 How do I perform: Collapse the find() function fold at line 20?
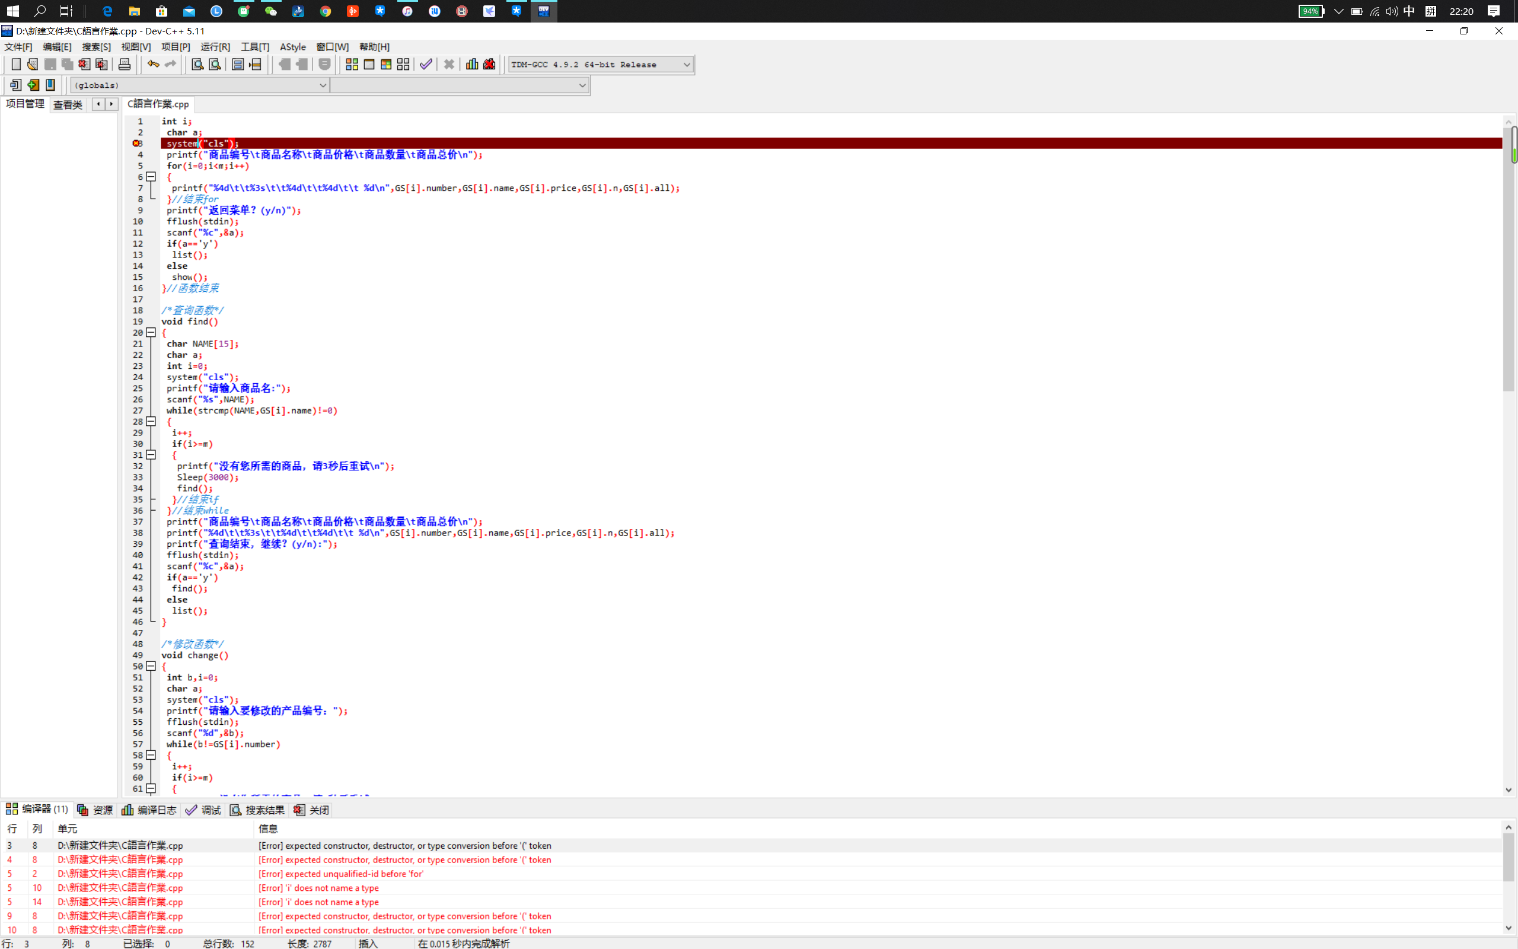coord(151,333)
